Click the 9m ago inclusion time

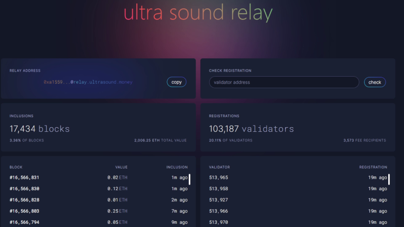179,222
